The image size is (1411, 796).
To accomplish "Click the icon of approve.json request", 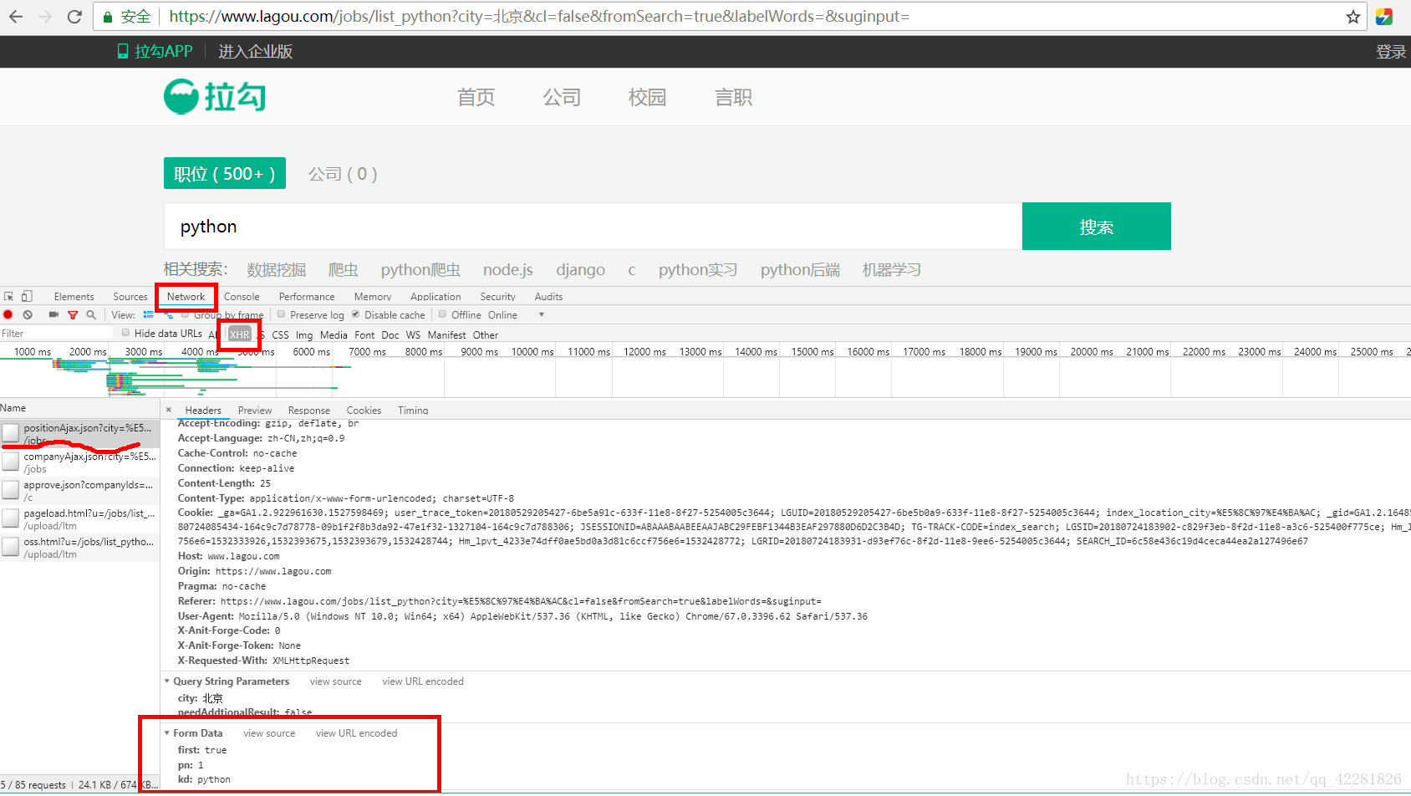I will click(11, 490).
